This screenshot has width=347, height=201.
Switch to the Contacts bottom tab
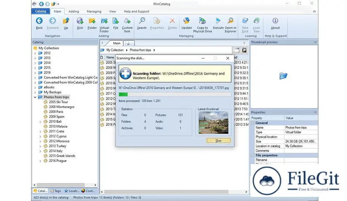pos(88,191)
